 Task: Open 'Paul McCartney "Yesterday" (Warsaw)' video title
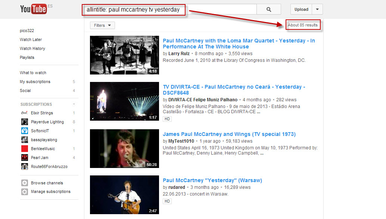click(212, 180)
